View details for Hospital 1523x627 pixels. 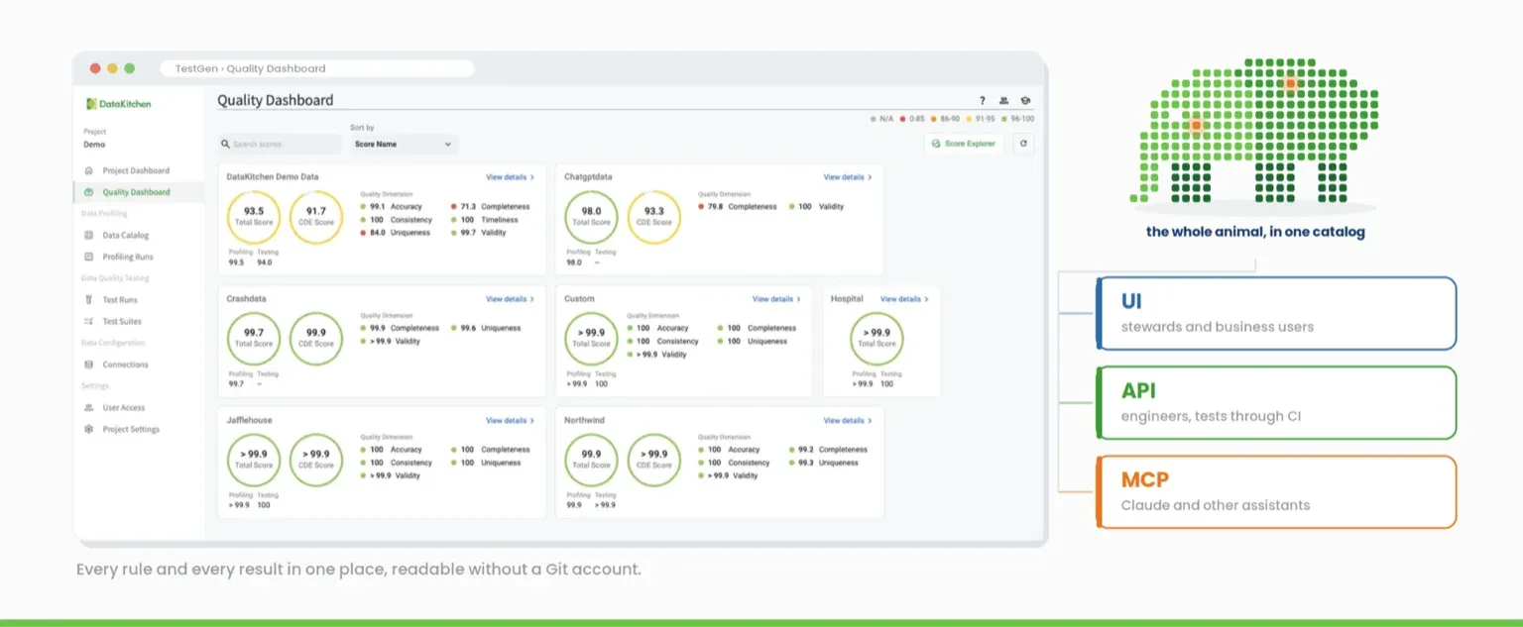tap(904, 299)
